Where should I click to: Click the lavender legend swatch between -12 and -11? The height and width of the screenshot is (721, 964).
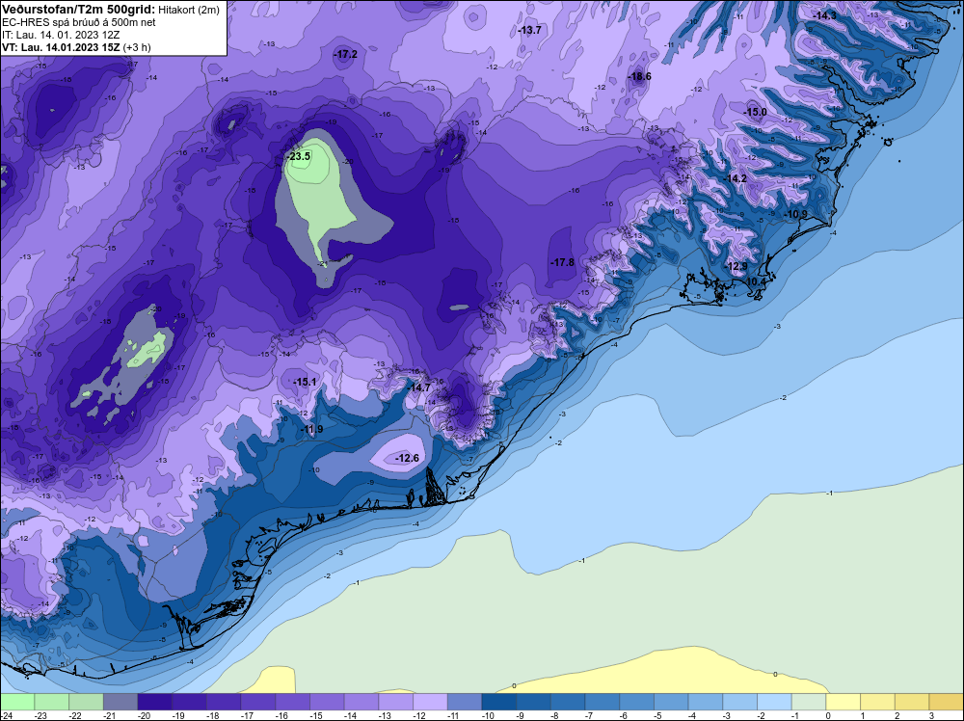[430, 702]
